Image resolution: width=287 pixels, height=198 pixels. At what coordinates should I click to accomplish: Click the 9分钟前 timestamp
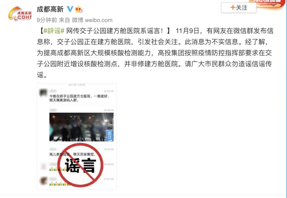(47, 20)
